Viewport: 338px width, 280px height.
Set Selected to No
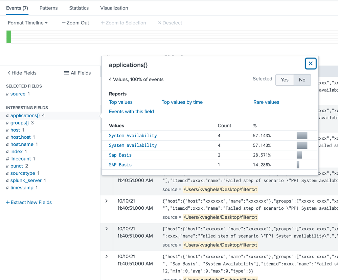coord(302,80)
